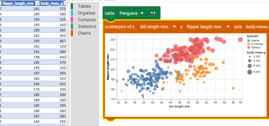Open the flipper length mm y-axis dropdown

(x=208, y=27)
